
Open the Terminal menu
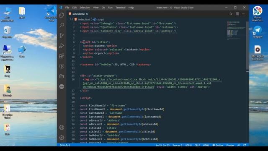(x=120, y=8)
